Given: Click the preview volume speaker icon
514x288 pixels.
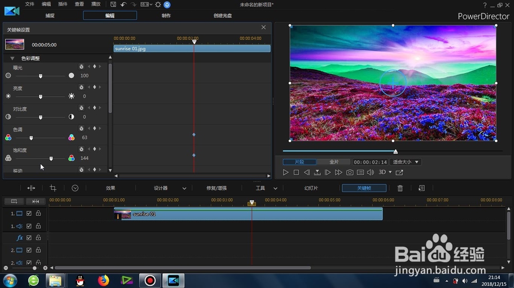Looking at the screenshot, I should pyautogui.click(x=371, y=172).
